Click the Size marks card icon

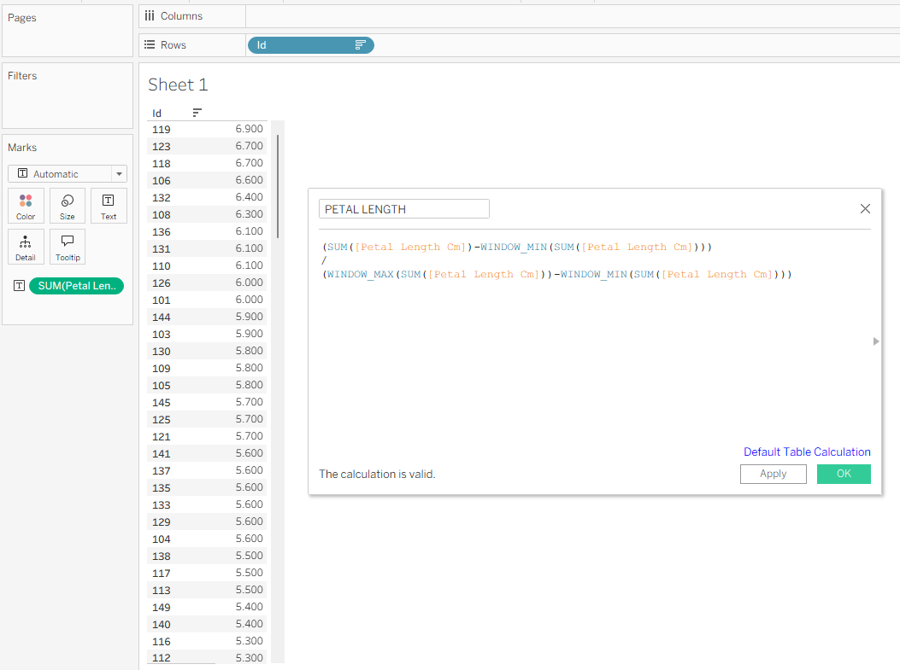click(68, 206)
